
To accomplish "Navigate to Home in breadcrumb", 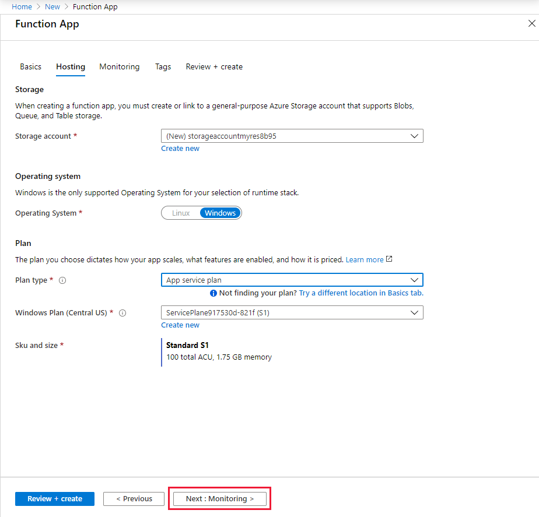I will tap(22, 7).
